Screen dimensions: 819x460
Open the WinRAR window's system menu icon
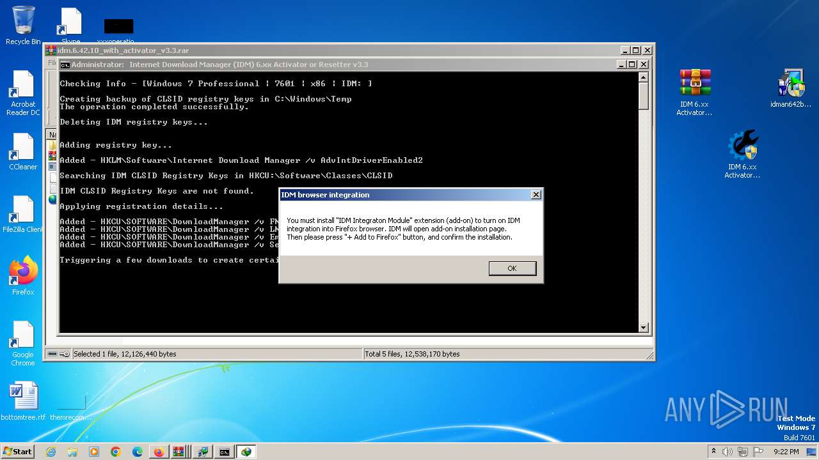(x=51, y=50)
